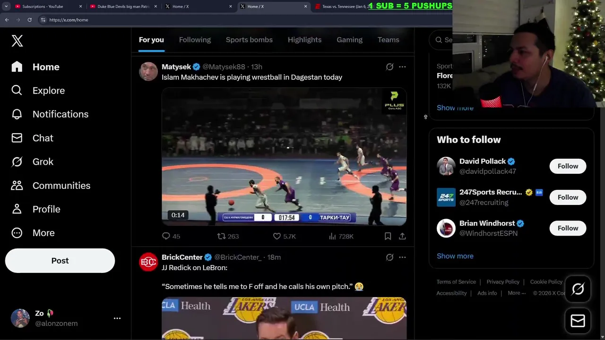Open account menu dots beside Zo

(117, 318)
